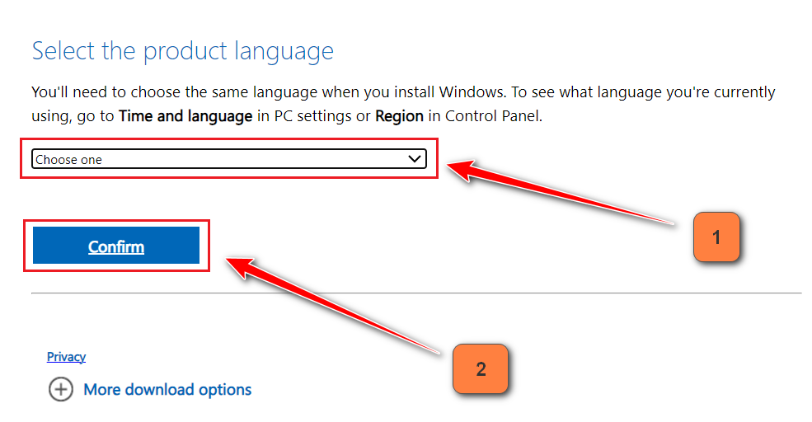Click the chevron arrow in language dropdown
Viewport: 812px width, 422px height.
click(x=415, y=159)
